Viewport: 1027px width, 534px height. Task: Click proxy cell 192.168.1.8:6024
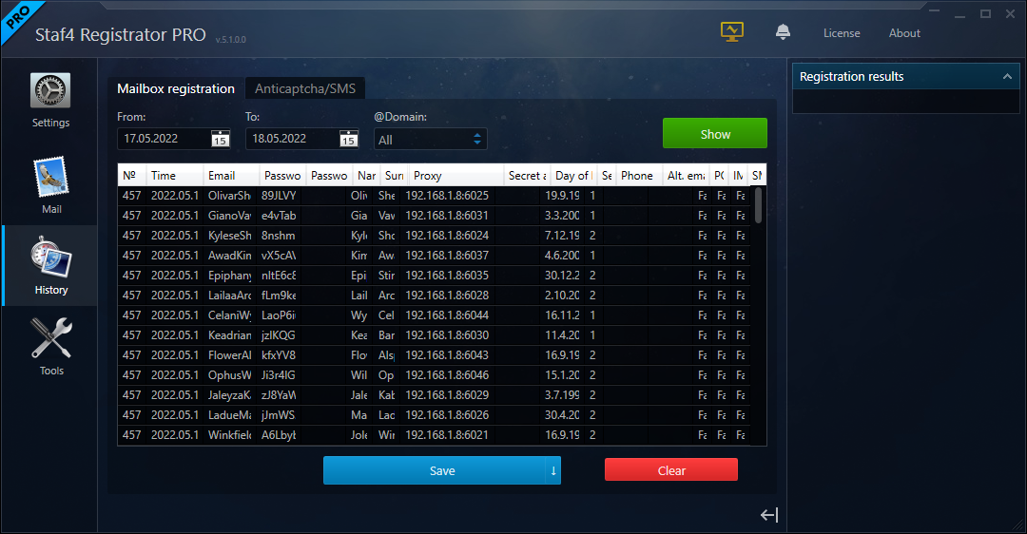[447, 236]
